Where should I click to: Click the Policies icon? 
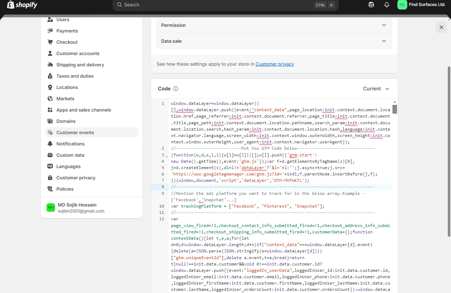pos(50,189)
